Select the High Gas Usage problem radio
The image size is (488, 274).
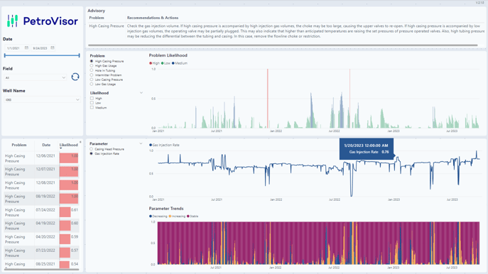pyautogui.click(x=92, y=65)
